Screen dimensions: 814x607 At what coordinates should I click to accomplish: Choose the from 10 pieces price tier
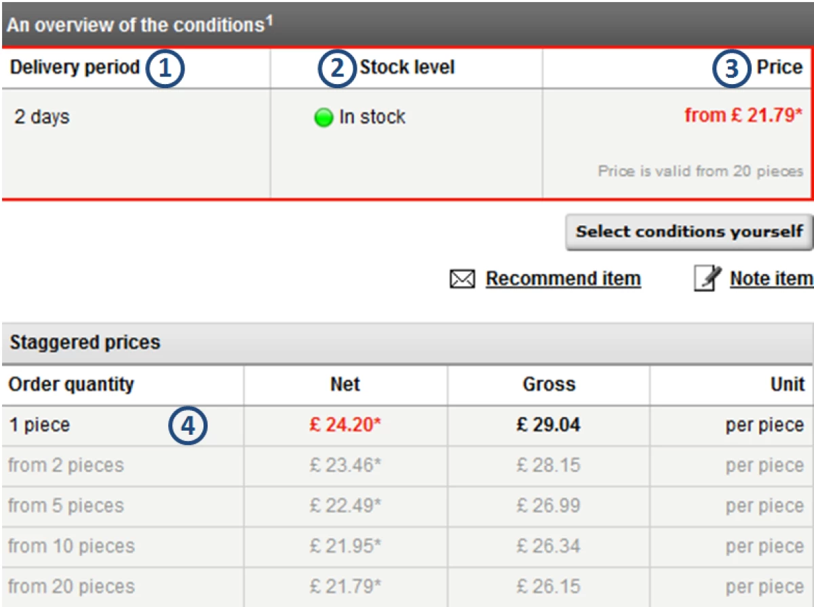(x=71, y=546)
